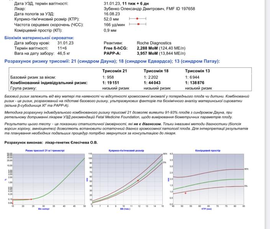Click column header 'Трисомія 13'
This screenshot has width=270, height=229.
click(x=198, y=71)
